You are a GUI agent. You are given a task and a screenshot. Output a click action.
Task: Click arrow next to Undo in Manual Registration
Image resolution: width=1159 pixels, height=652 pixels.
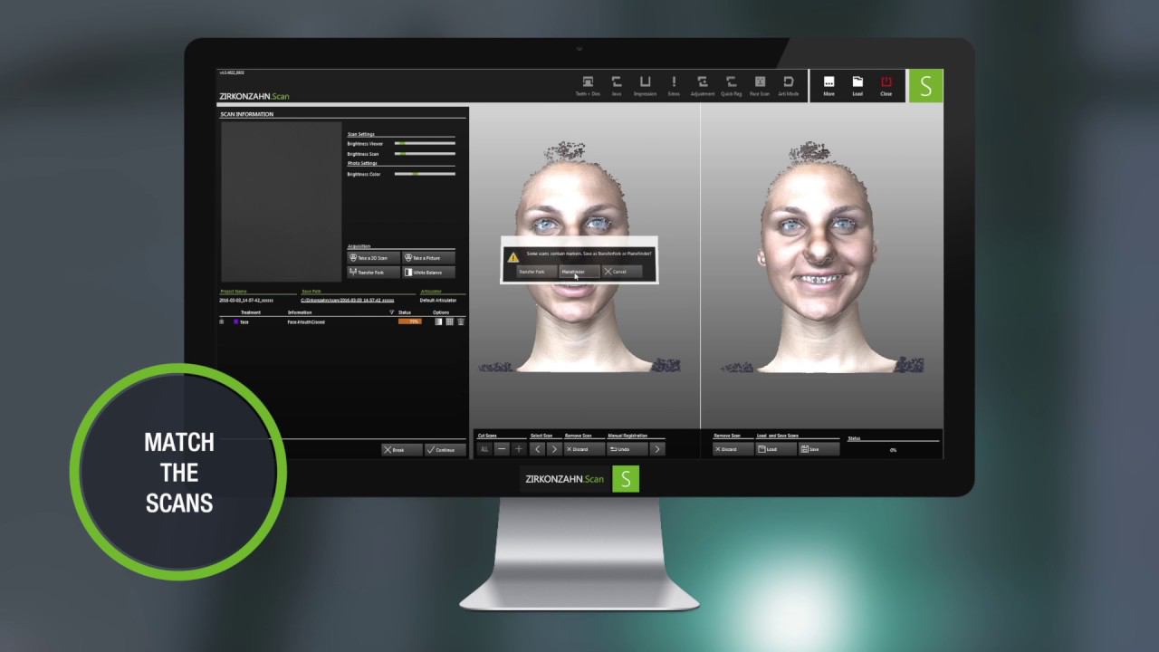coord(657,449)
